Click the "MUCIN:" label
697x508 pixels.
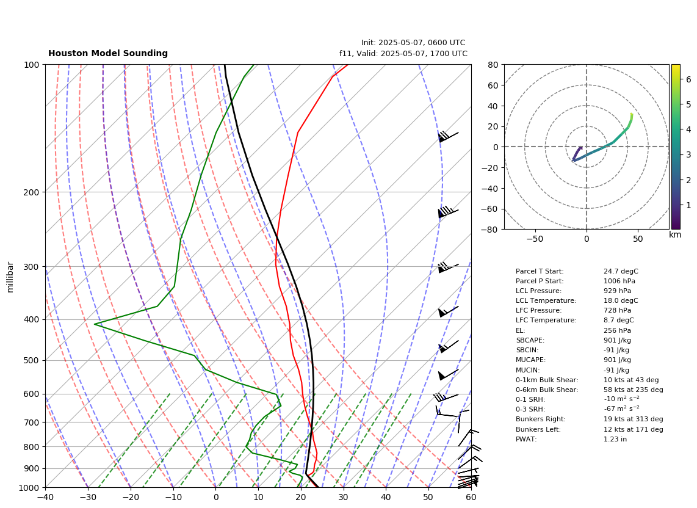(x=528, y=370)
